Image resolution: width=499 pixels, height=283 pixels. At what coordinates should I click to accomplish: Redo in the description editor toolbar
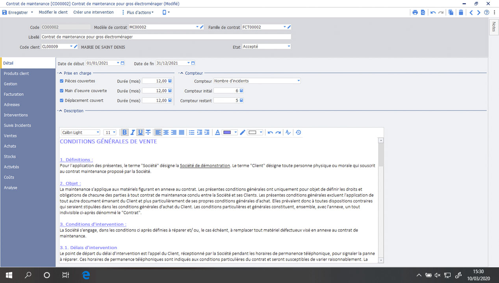278,132
